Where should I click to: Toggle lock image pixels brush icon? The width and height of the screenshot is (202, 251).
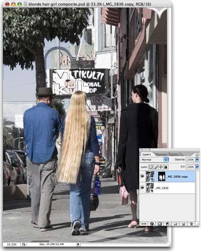[156, 167]
